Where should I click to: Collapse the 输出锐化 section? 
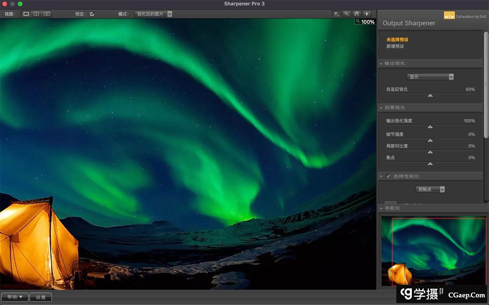click(x=381, y=63)
